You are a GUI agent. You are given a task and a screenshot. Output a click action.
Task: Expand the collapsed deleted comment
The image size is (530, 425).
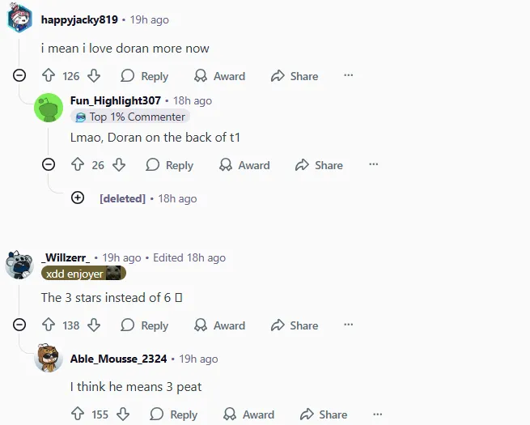click(78, 198)
